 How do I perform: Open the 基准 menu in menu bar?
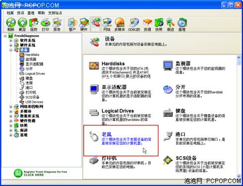[x=31, y=13]
